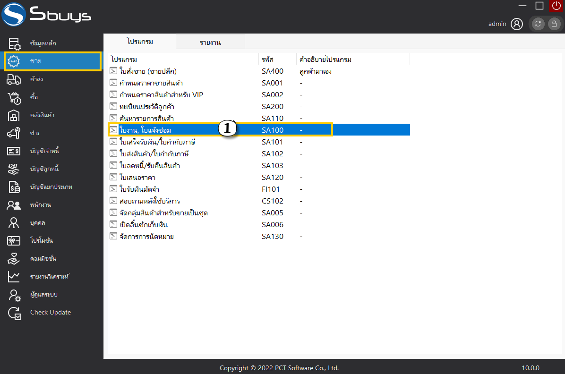
Task: Open the Check Update menu label
Action: coord(51,313)
